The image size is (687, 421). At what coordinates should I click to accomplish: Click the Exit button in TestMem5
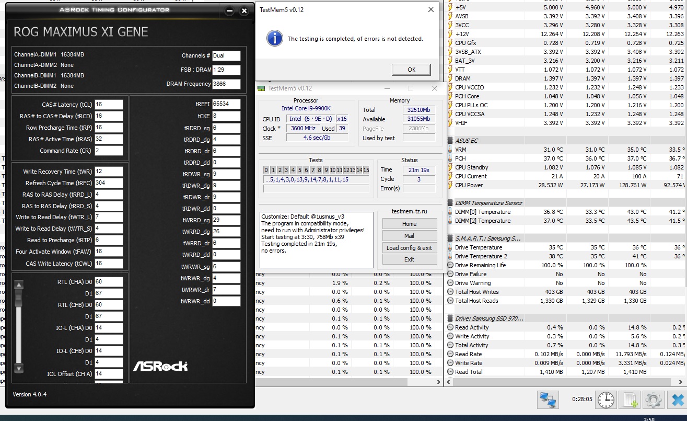[409, 259]
